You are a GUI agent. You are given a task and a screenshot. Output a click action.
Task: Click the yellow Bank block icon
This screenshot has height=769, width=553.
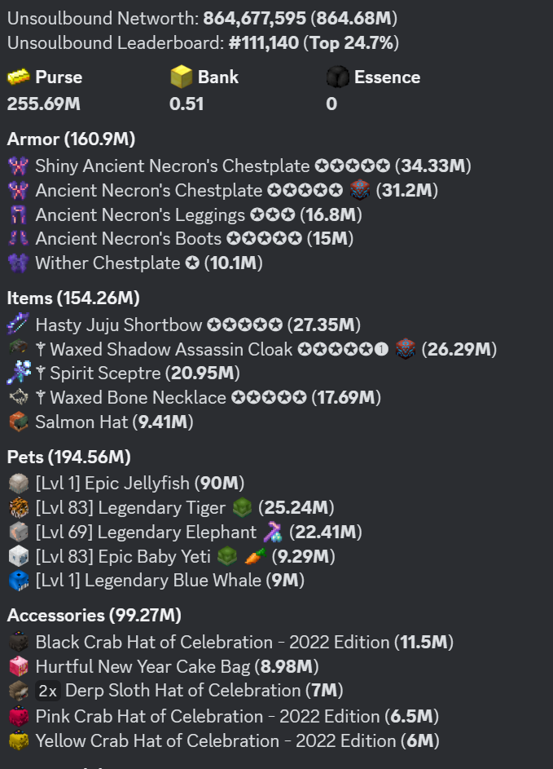click(181, 77)
